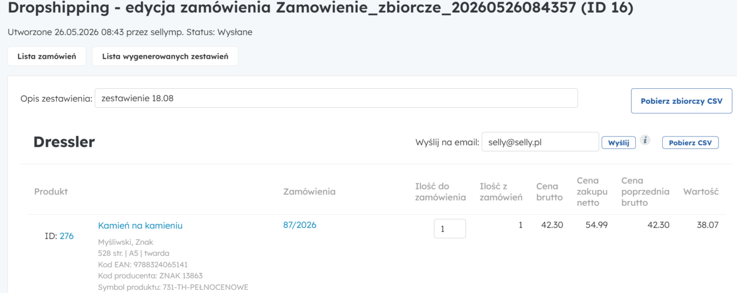Click the Ilość z zamówień column header

point(501,192)
